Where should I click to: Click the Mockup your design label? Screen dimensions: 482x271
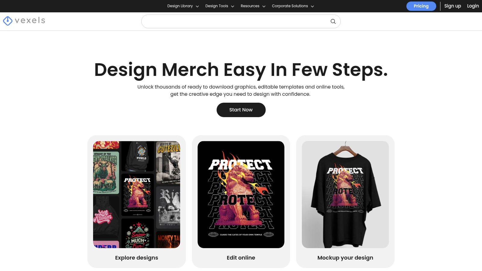click(345, 258)
